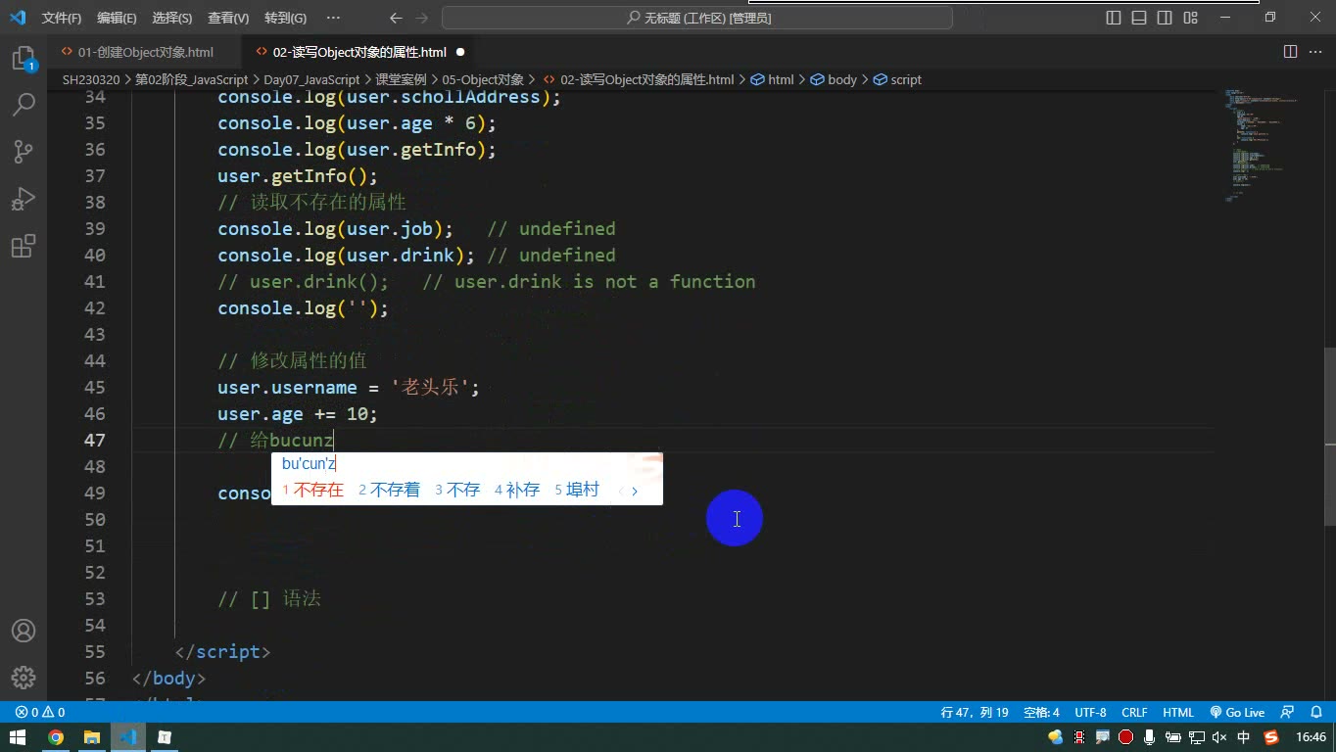Screen dimensions: 1336x752
Task: Toggle the primary side bar
Action: [1114, 18]
